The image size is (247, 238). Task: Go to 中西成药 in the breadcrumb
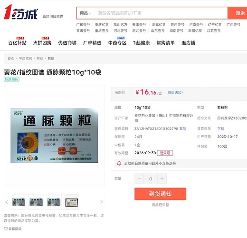coord(25,59)
